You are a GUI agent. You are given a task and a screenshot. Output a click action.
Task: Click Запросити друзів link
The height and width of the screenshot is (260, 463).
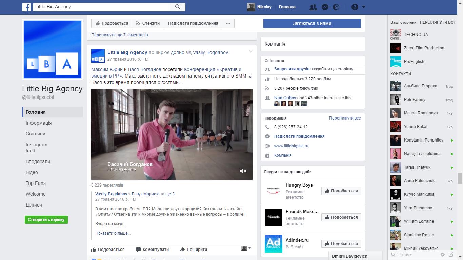292,69
